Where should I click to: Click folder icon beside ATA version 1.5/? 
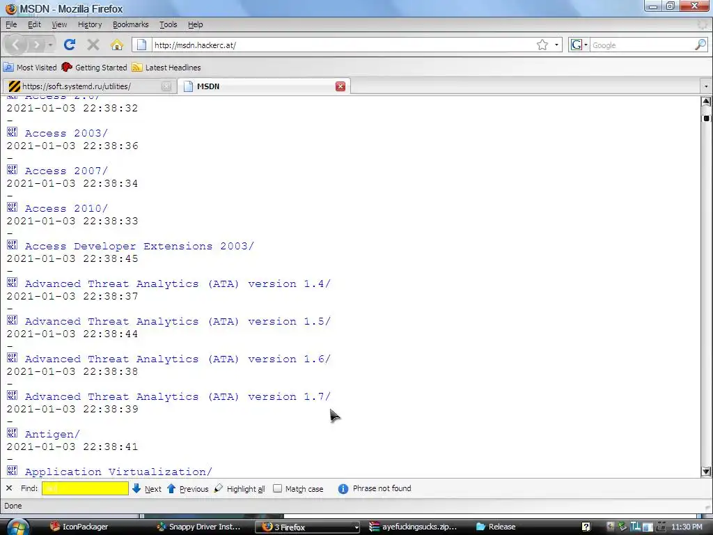tap(13, 320)
